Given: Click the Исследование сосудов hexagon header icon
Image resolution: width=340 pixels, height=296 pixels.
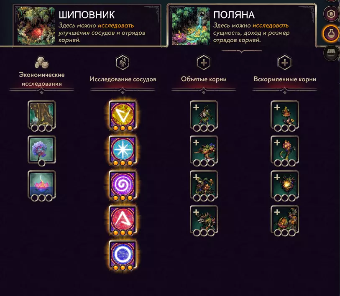Looking at the screenshot, I should [123, 62].
